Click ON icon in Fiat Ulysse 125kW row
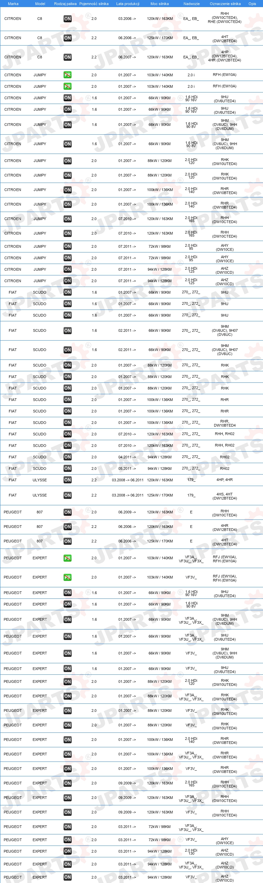The image size is (263, 883). click(68, 495)
